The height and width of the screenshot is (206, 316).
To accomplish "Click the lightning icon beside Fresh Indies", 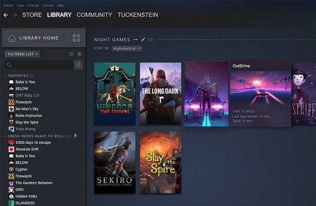I will coord(76,135).
